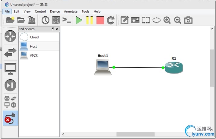Close the End devices panel
This screenshot has width=216, height=139.
coord(57,29)
